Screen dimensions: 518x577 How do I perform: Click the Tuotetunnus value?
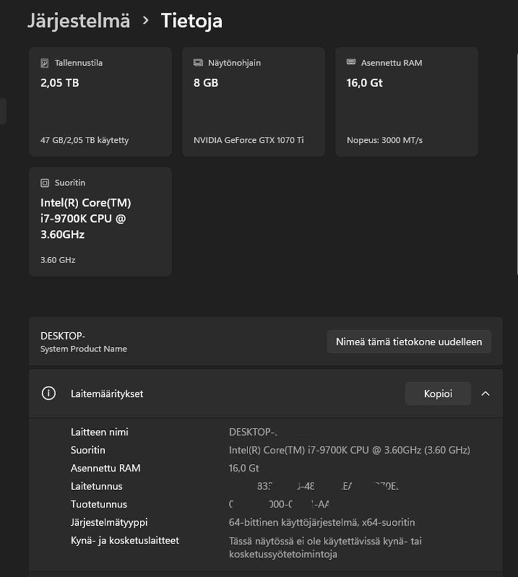click(x=280, y=505)
